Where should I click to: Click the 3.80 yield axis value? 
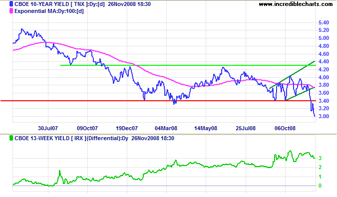[324, 85]
